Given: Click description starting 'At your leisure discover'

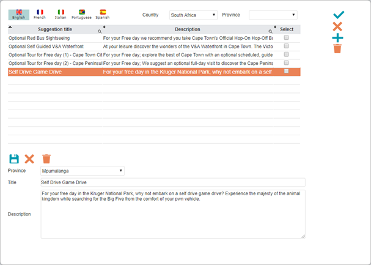Looking at the screenshot, I should pyautogui.click(x=188, y=47).
